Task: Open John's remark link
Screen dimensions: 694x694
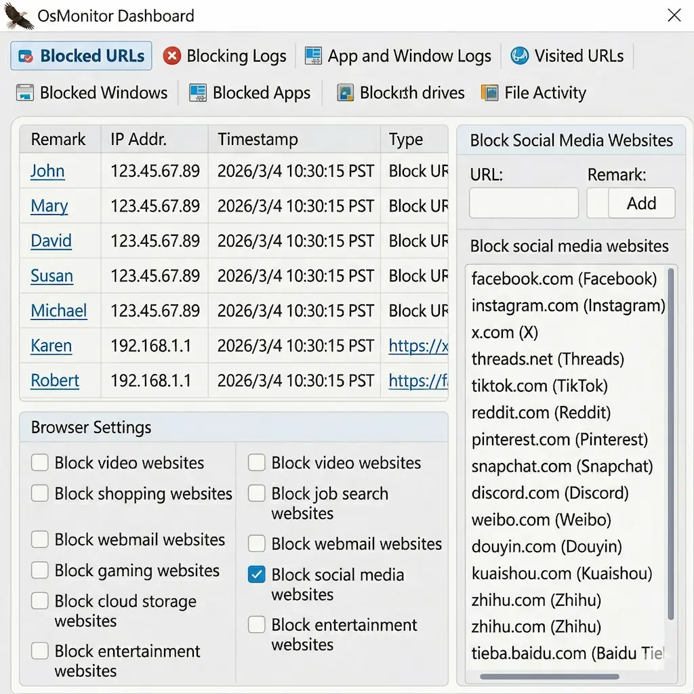Action: [x=47, y=171]
